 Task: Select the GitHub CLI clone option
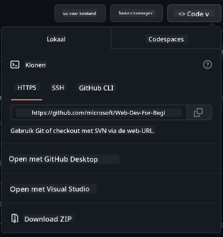pyautogui.click(x=96, y=88)
